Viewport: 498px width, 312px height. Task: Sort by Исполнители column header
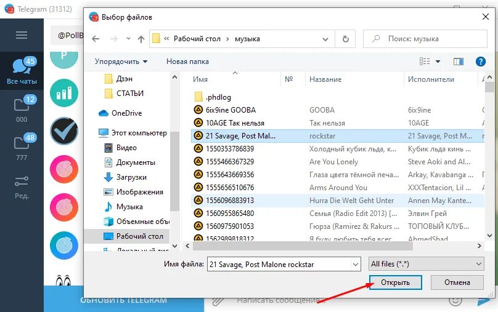pyautogui.click(x=431, y=79)
